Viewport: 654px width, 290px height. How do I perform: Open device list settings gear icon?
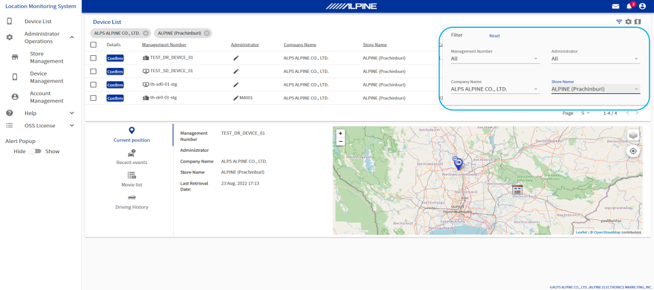pyautogui.click(x=628, y=22)
